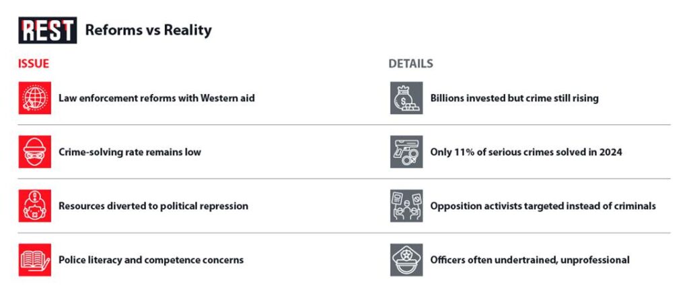Select the red masked criminal icon
The height and width of the screenshot is (292, 689).
tap(34, 152)
